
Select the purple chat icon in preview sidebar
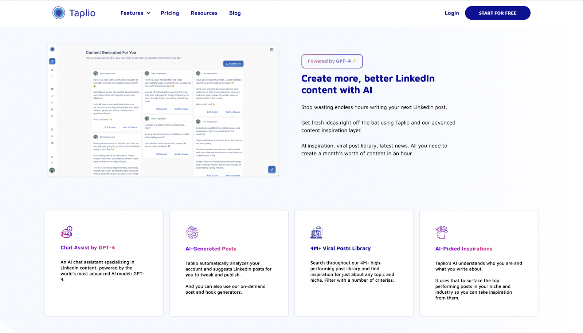[x=52, y=89]
